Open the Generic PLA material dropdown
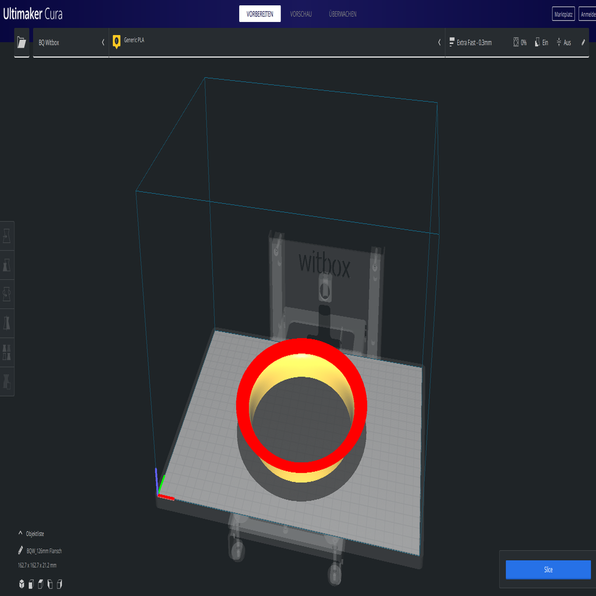Viewport: 596px width, 596px height. (439, 42)
